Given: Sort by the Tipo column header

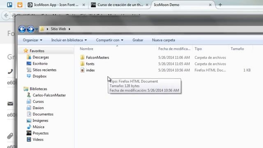Looking at the screenshot, I should [x=198, y=49].
